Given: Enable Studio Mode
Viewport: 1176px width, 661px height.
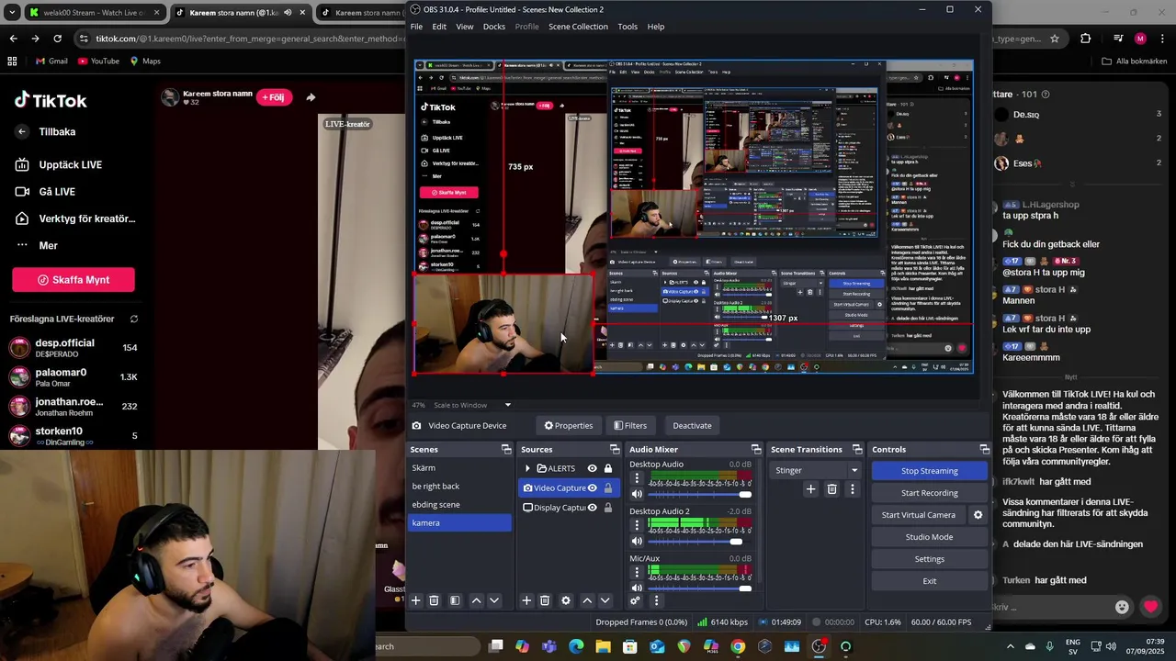Looking at the screenshot, I should 929,537.
